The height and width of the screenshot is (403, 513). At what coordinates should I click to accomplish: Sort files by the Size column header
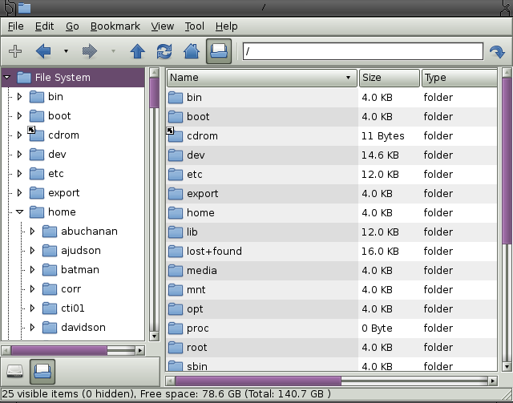tap(389, 78)
